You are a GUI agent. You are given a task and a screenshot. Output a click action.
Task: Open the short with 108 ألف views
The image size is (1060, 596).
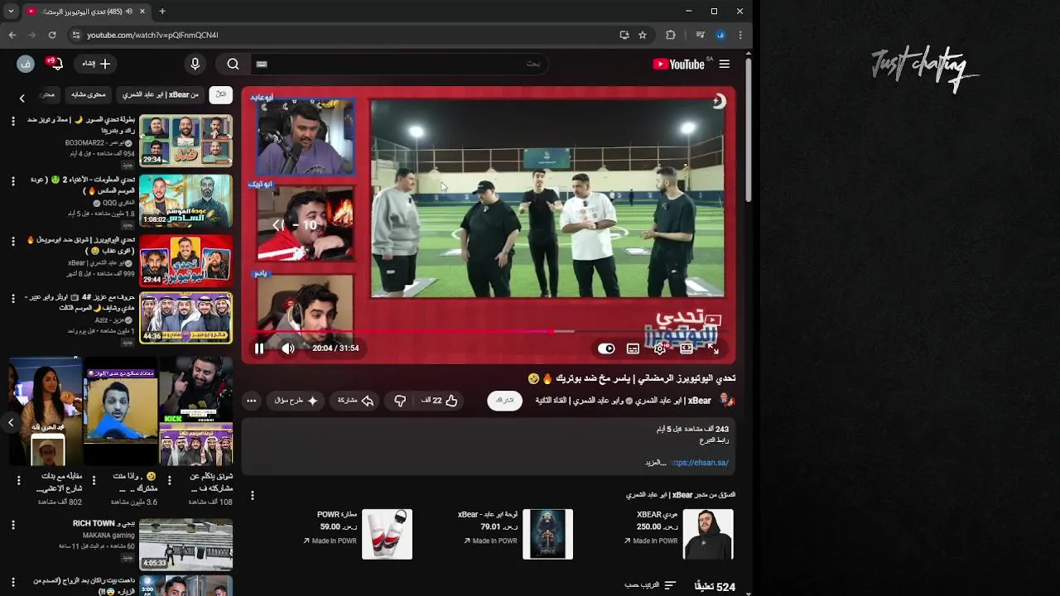(196, 411)
